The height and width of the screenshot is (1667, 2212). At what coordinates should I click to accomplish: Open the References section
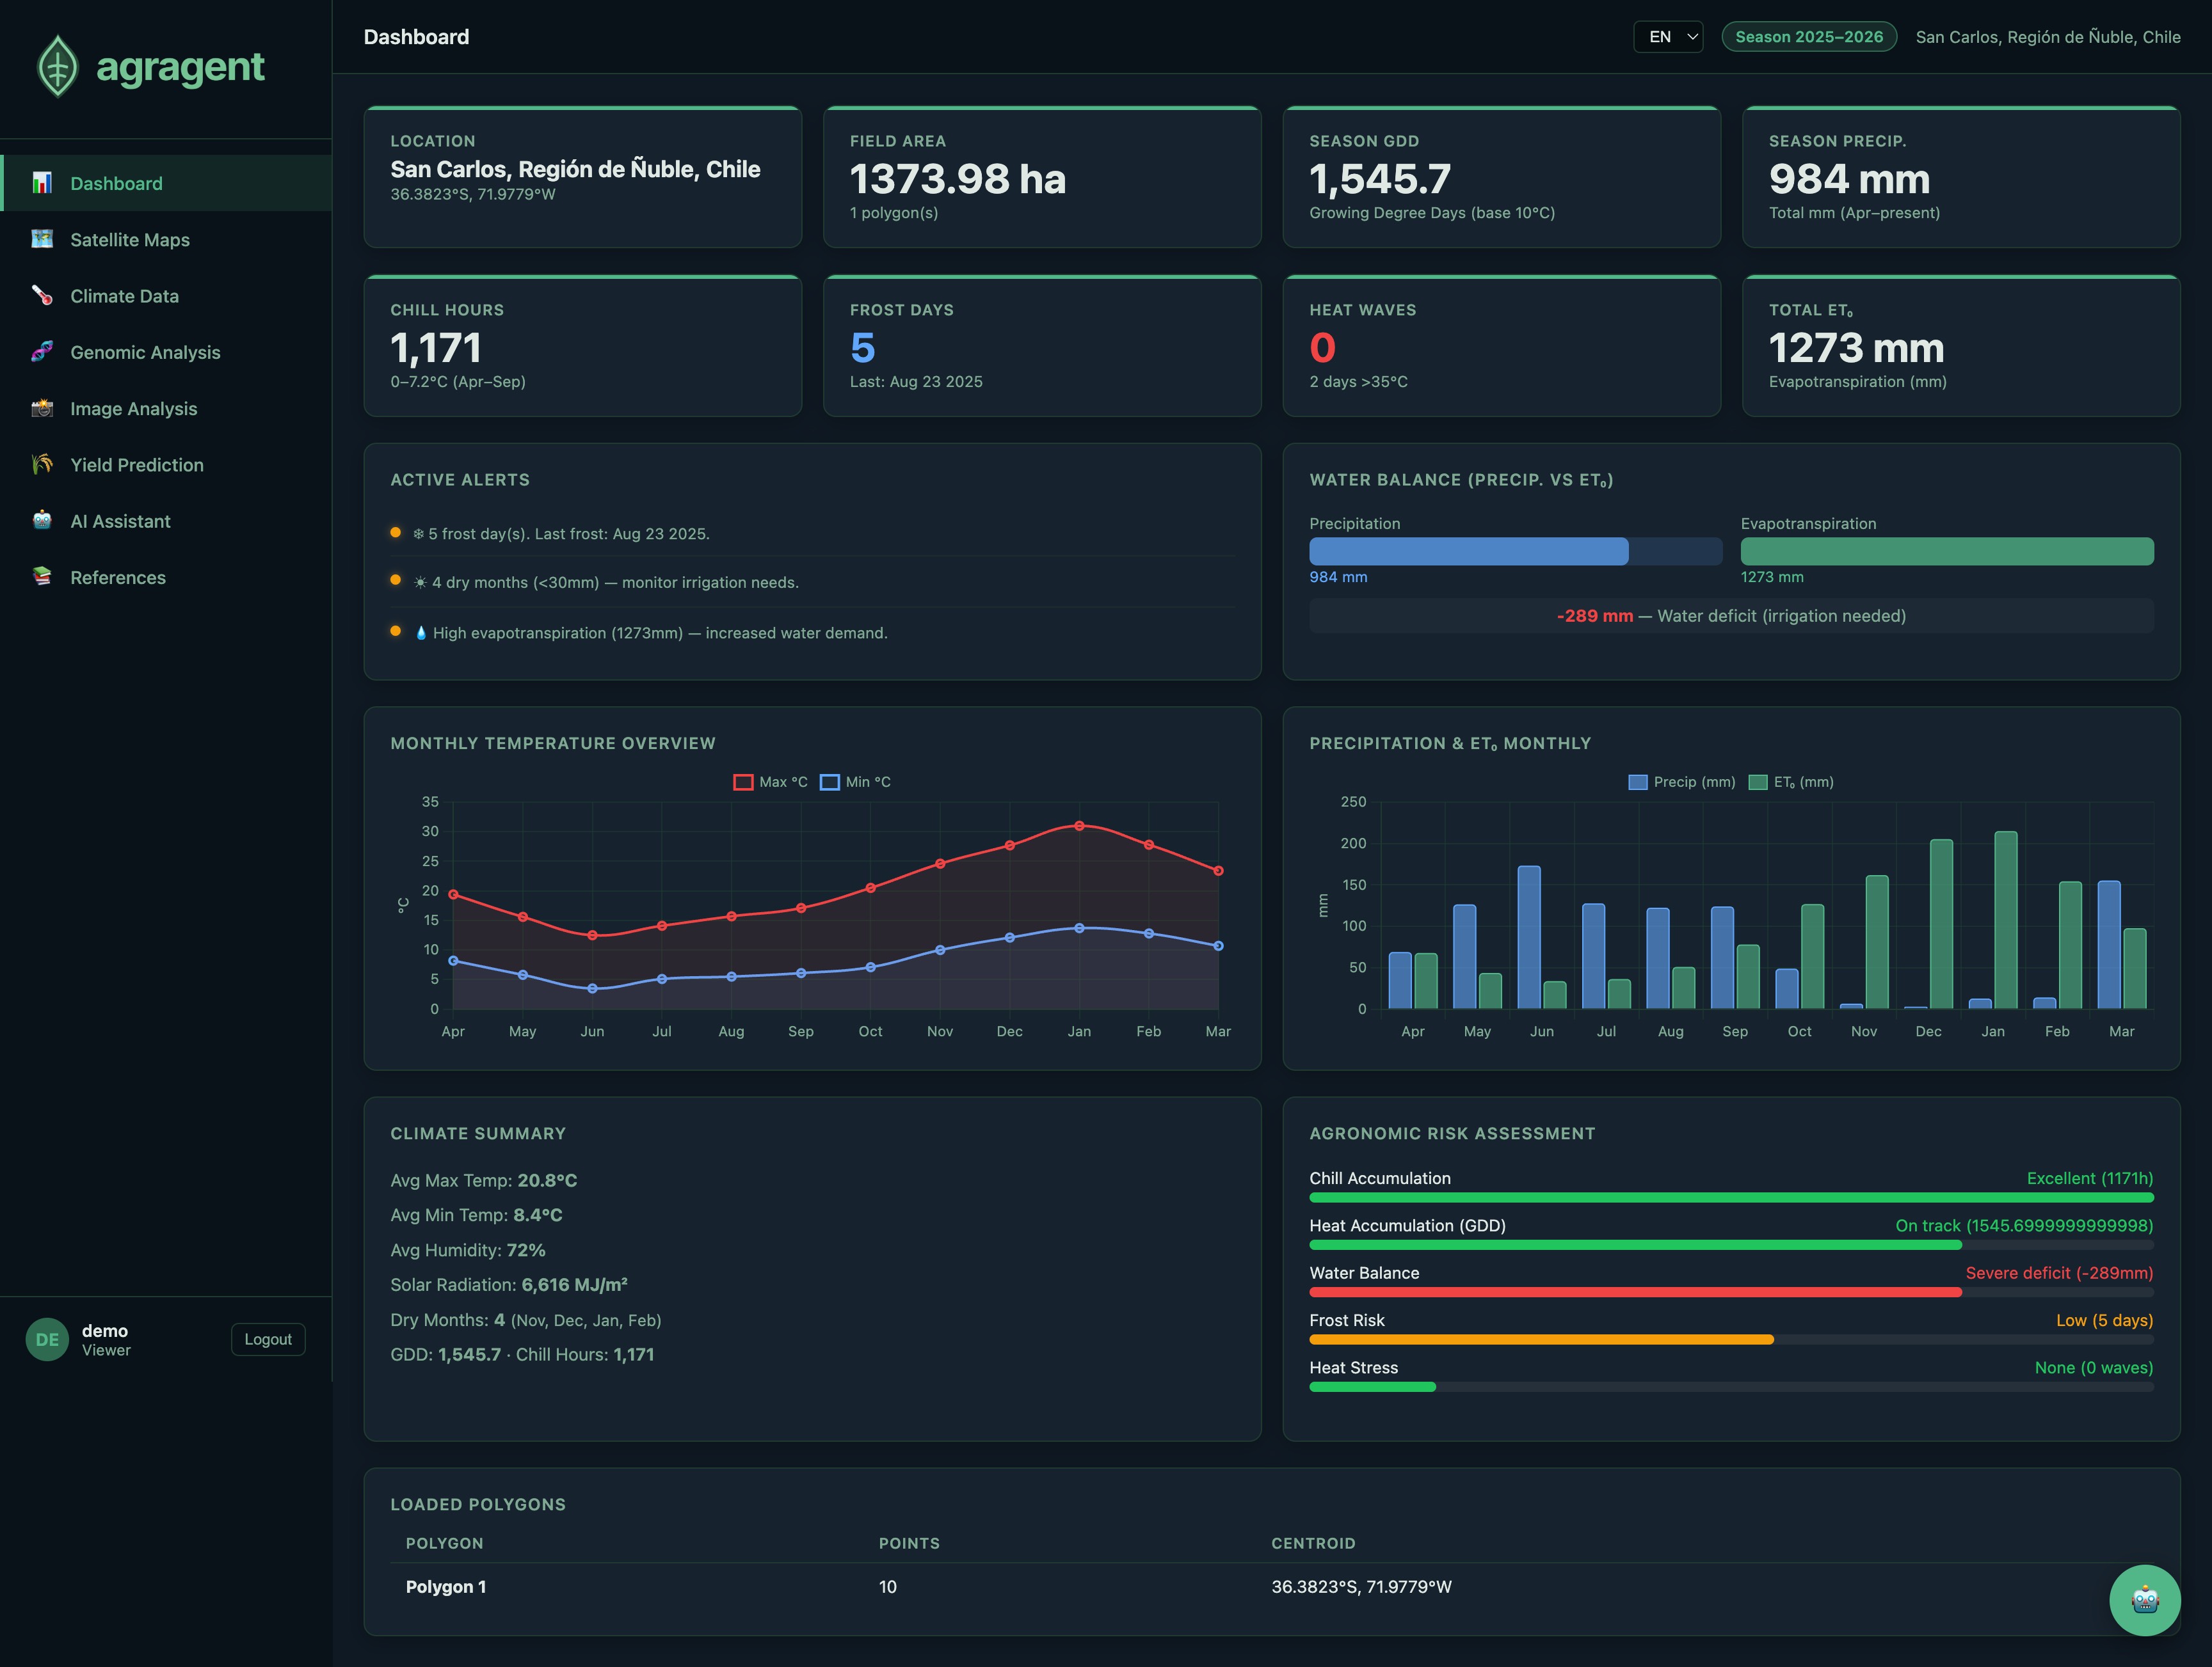(x=117, y=576)
